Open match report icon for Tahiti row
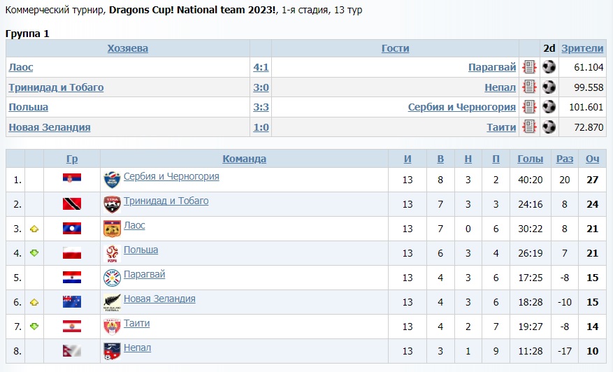613x372 pixels. coord(529,127)
